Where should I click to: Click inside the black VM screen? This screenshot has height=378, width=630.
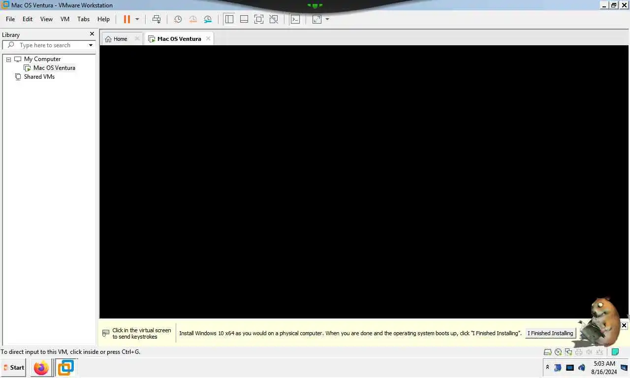(x=364, y=182)
